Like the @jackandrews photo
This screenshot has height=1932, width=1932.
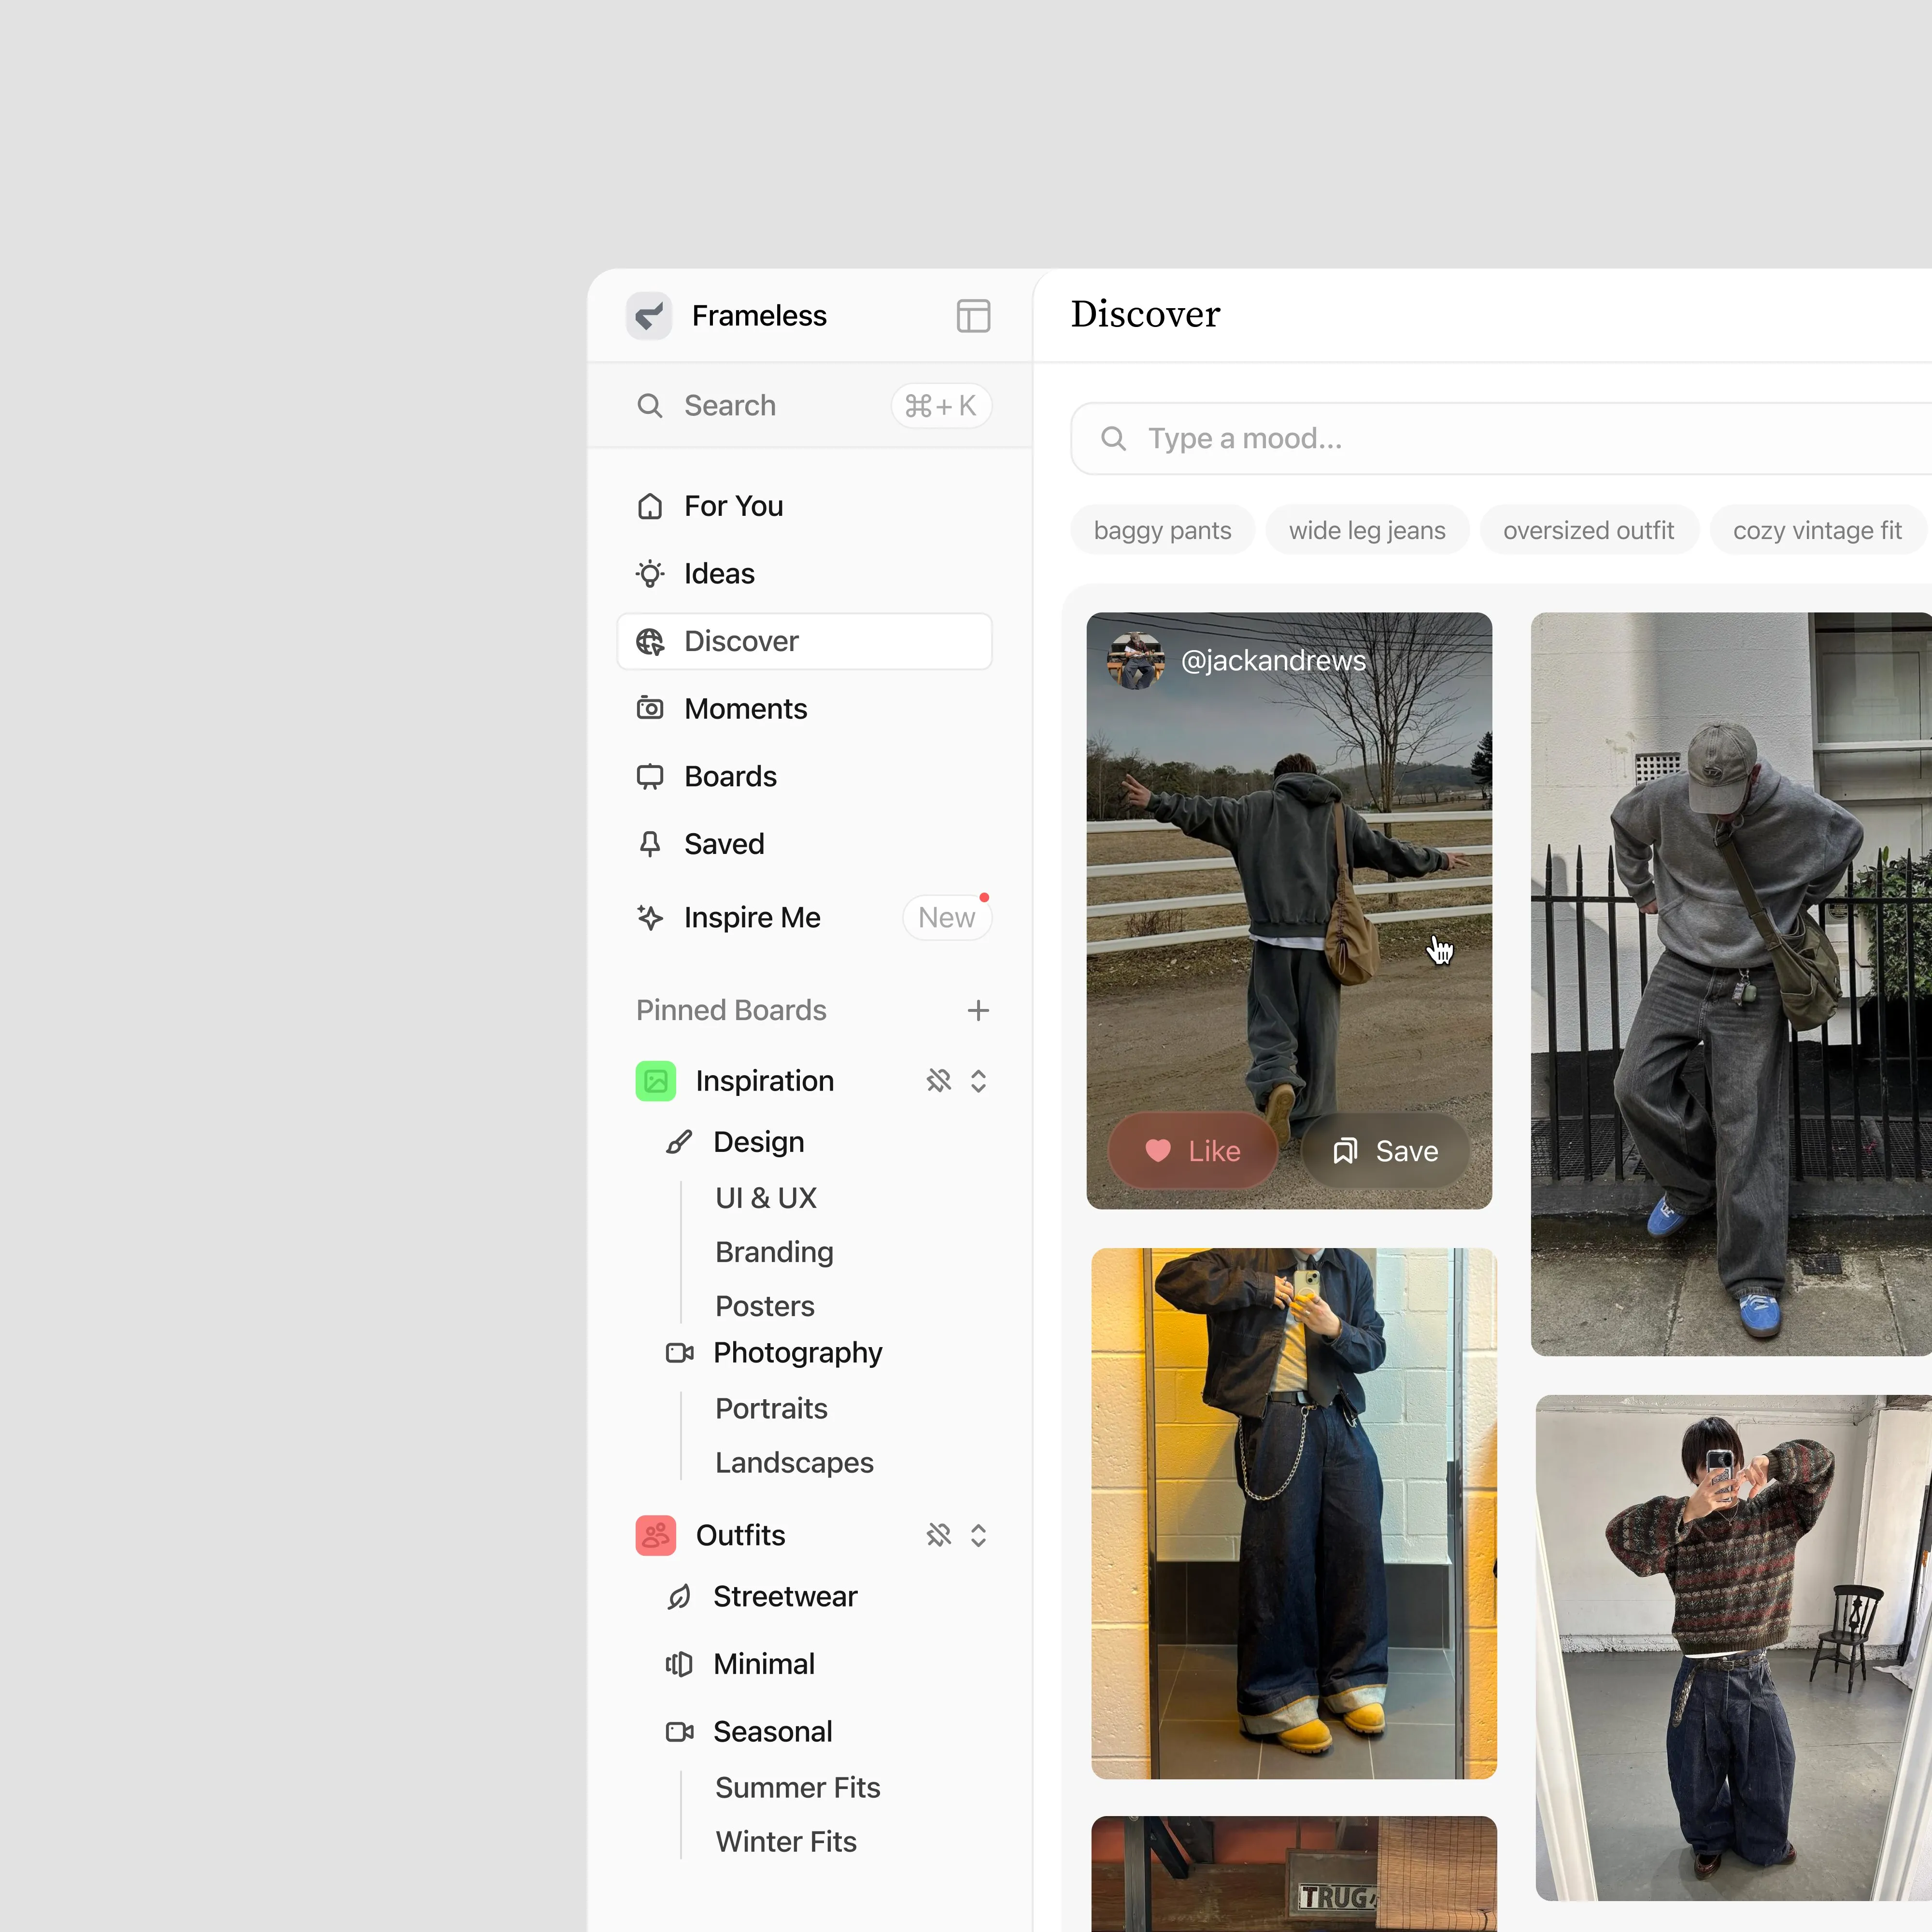1192,1151
